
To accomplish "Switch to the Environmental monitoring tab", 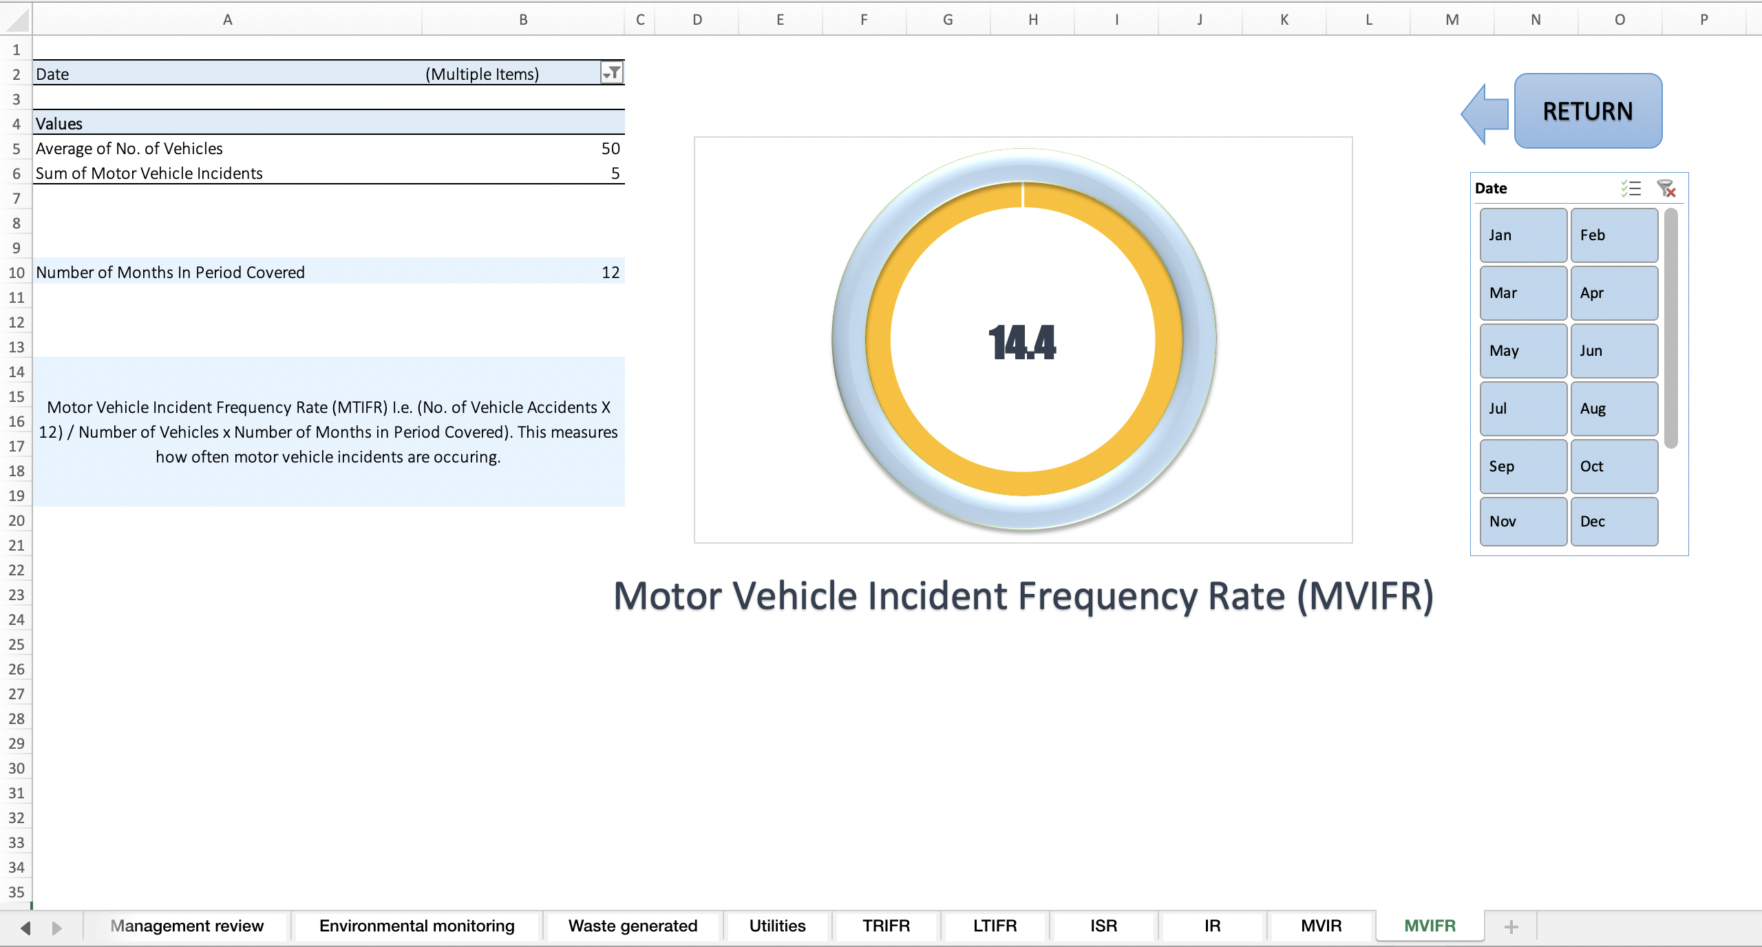I will 416,926.
